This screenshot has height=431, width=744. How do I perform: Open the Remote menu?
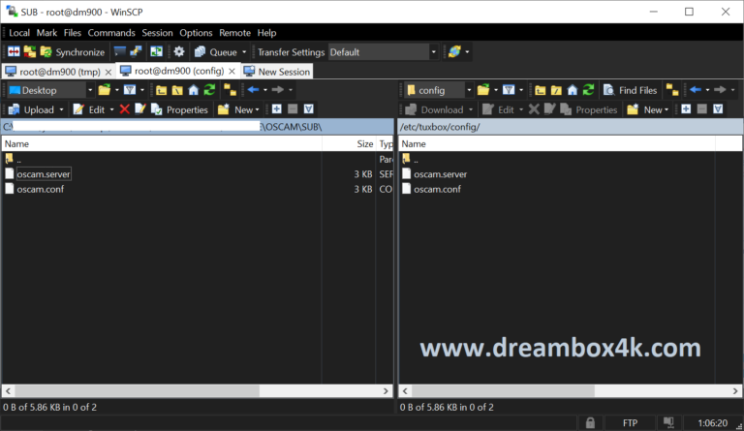[x=234, y=33]
